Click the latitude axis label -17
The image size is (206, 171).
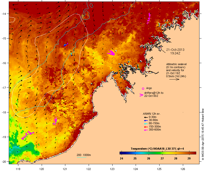click(x=4, y=88)
